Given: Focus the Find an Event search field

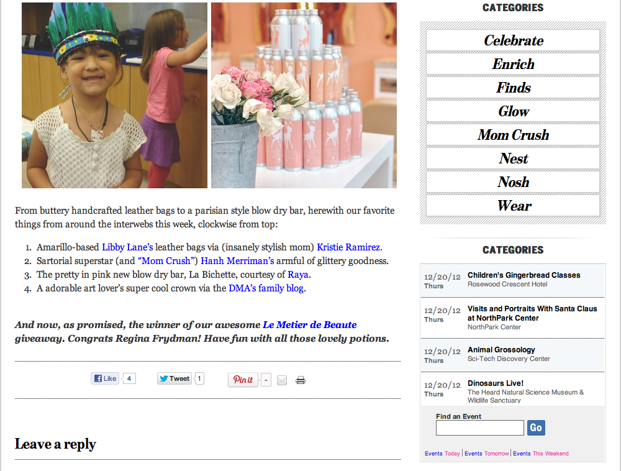Looking at the screenshot, I should click(x=479, y=428).
